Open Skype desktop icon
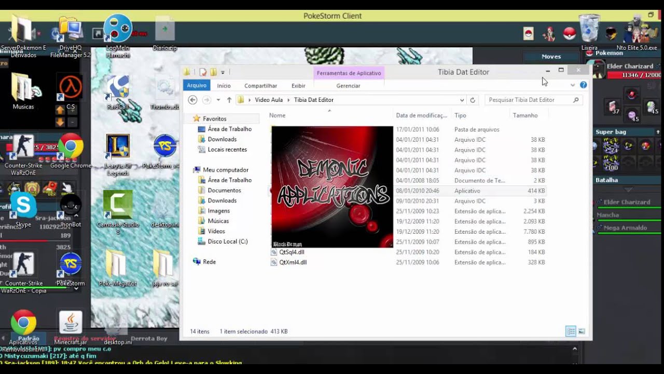664x374 pixels. [23, 209]
